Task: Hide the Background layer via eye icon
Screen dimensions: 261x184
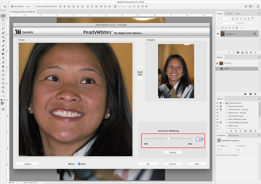Action: pos(218,34)
